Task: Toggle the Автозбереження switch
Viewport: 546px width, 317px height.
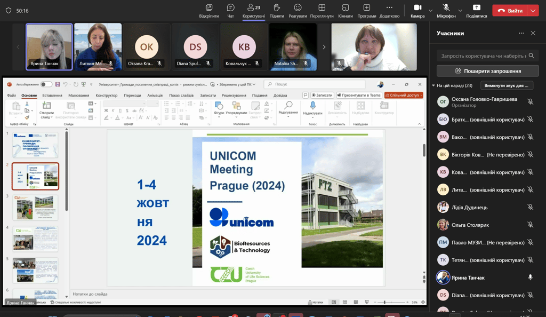Action: click(x=46, y=84)
